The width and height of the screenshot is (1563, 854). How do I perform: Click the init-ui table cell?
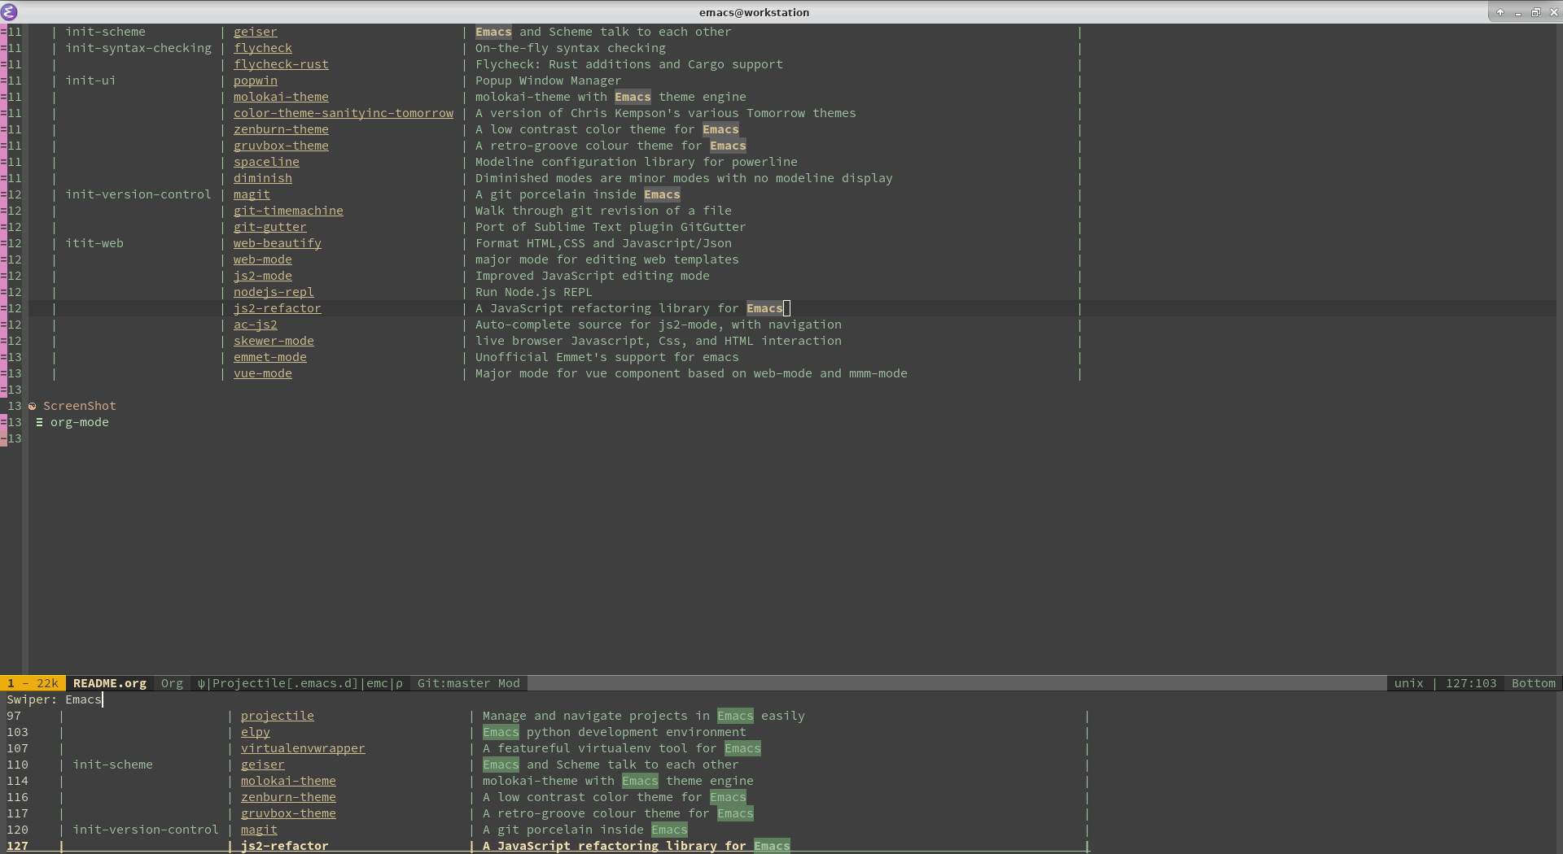(90, 81)
